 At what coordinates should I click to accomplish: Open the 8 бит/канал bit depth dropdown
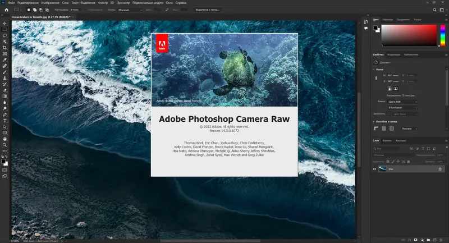click(403, 108)
